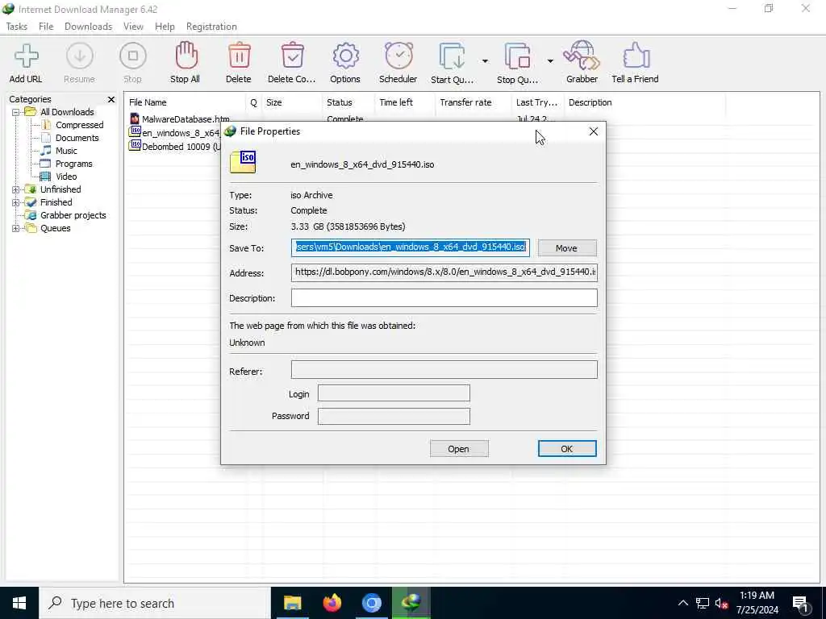826x619 pixels.
Task: Sort by Time left column header
Action: tap(405, 102)
